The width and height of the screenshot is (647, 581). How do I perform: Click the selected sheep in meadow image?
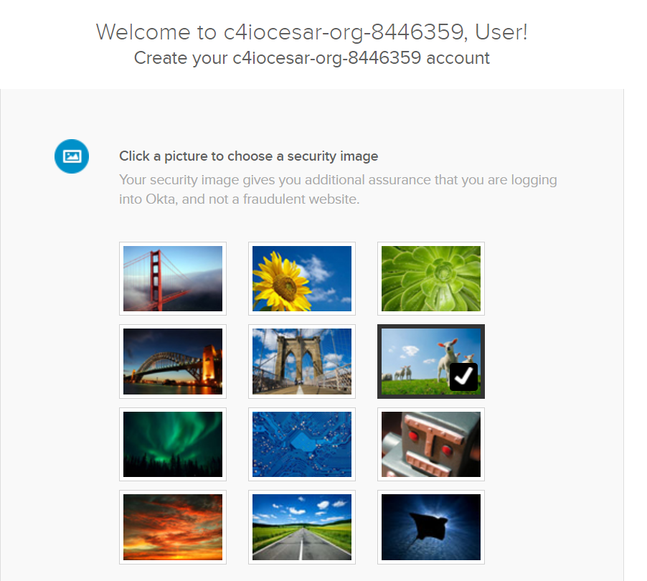tap(431, 362)
